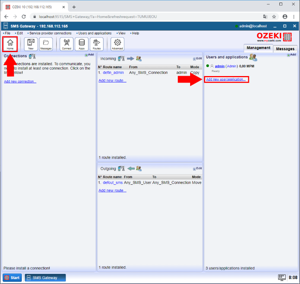Screen dimensions: 300x284
Task: Click the browser address bar URL
Action: pyautogui.click(x=98, y=16)
